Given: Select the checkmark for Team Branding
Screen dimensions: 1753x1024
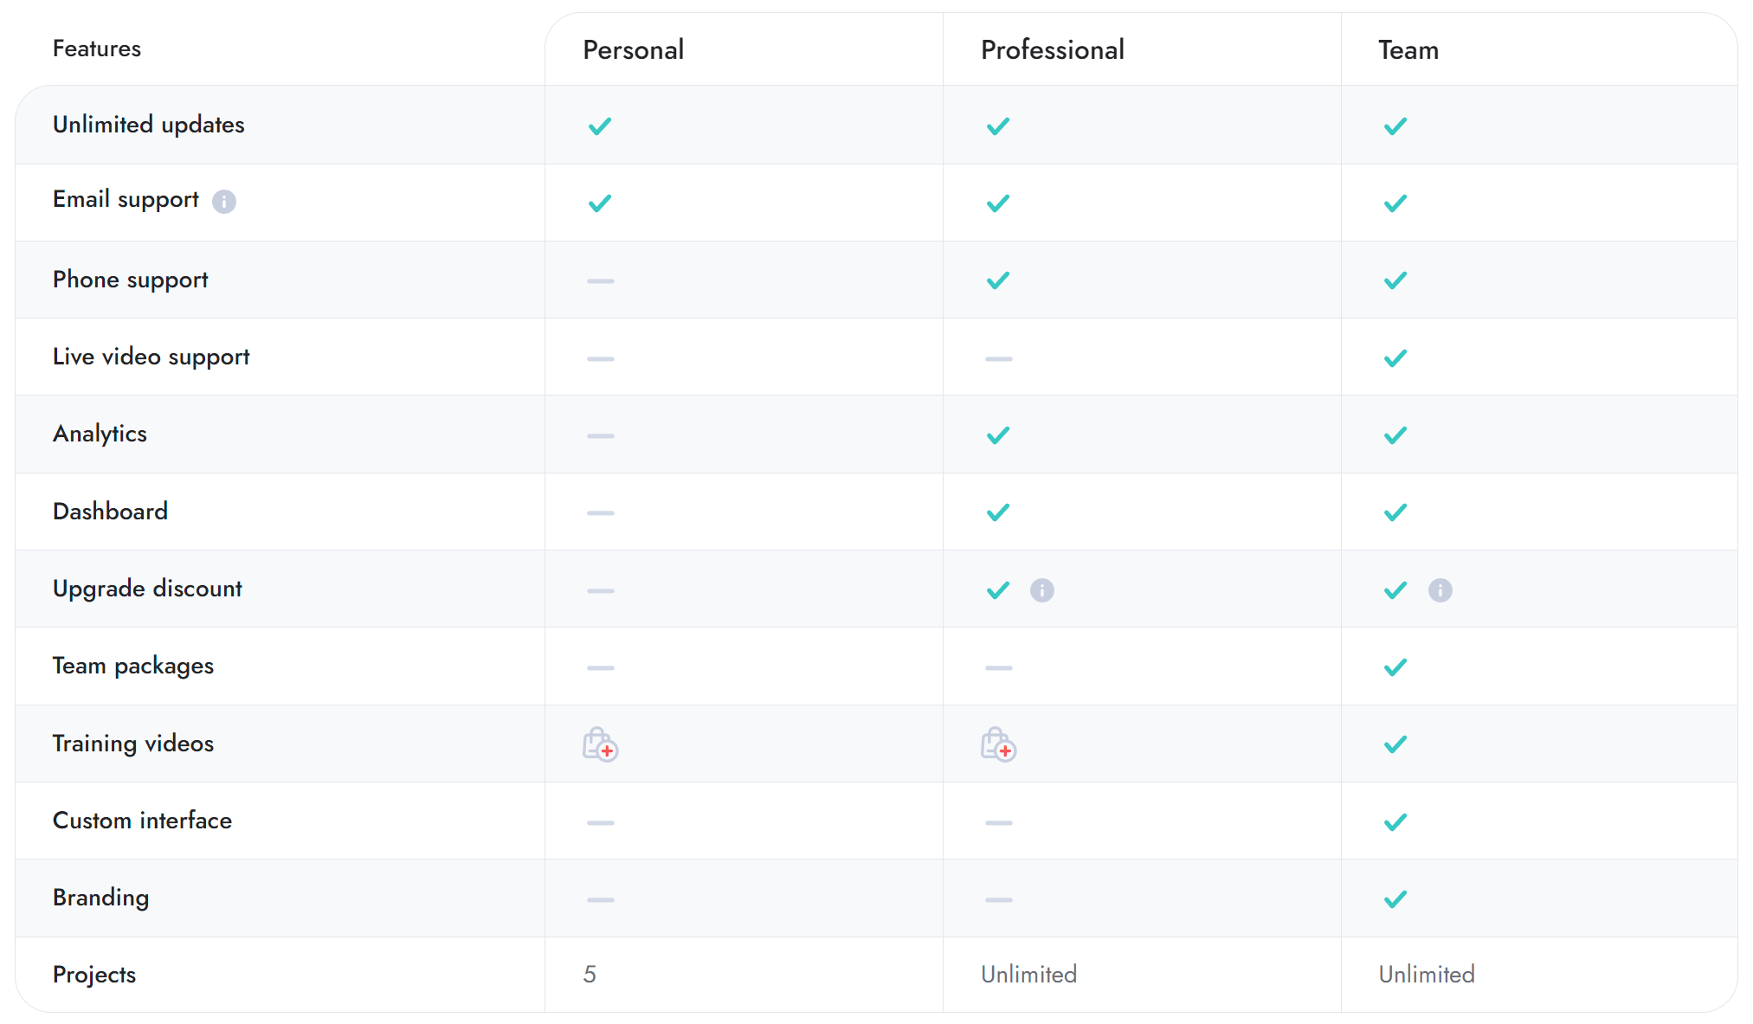Looking at the screenshot, I should coord(1395,898).
